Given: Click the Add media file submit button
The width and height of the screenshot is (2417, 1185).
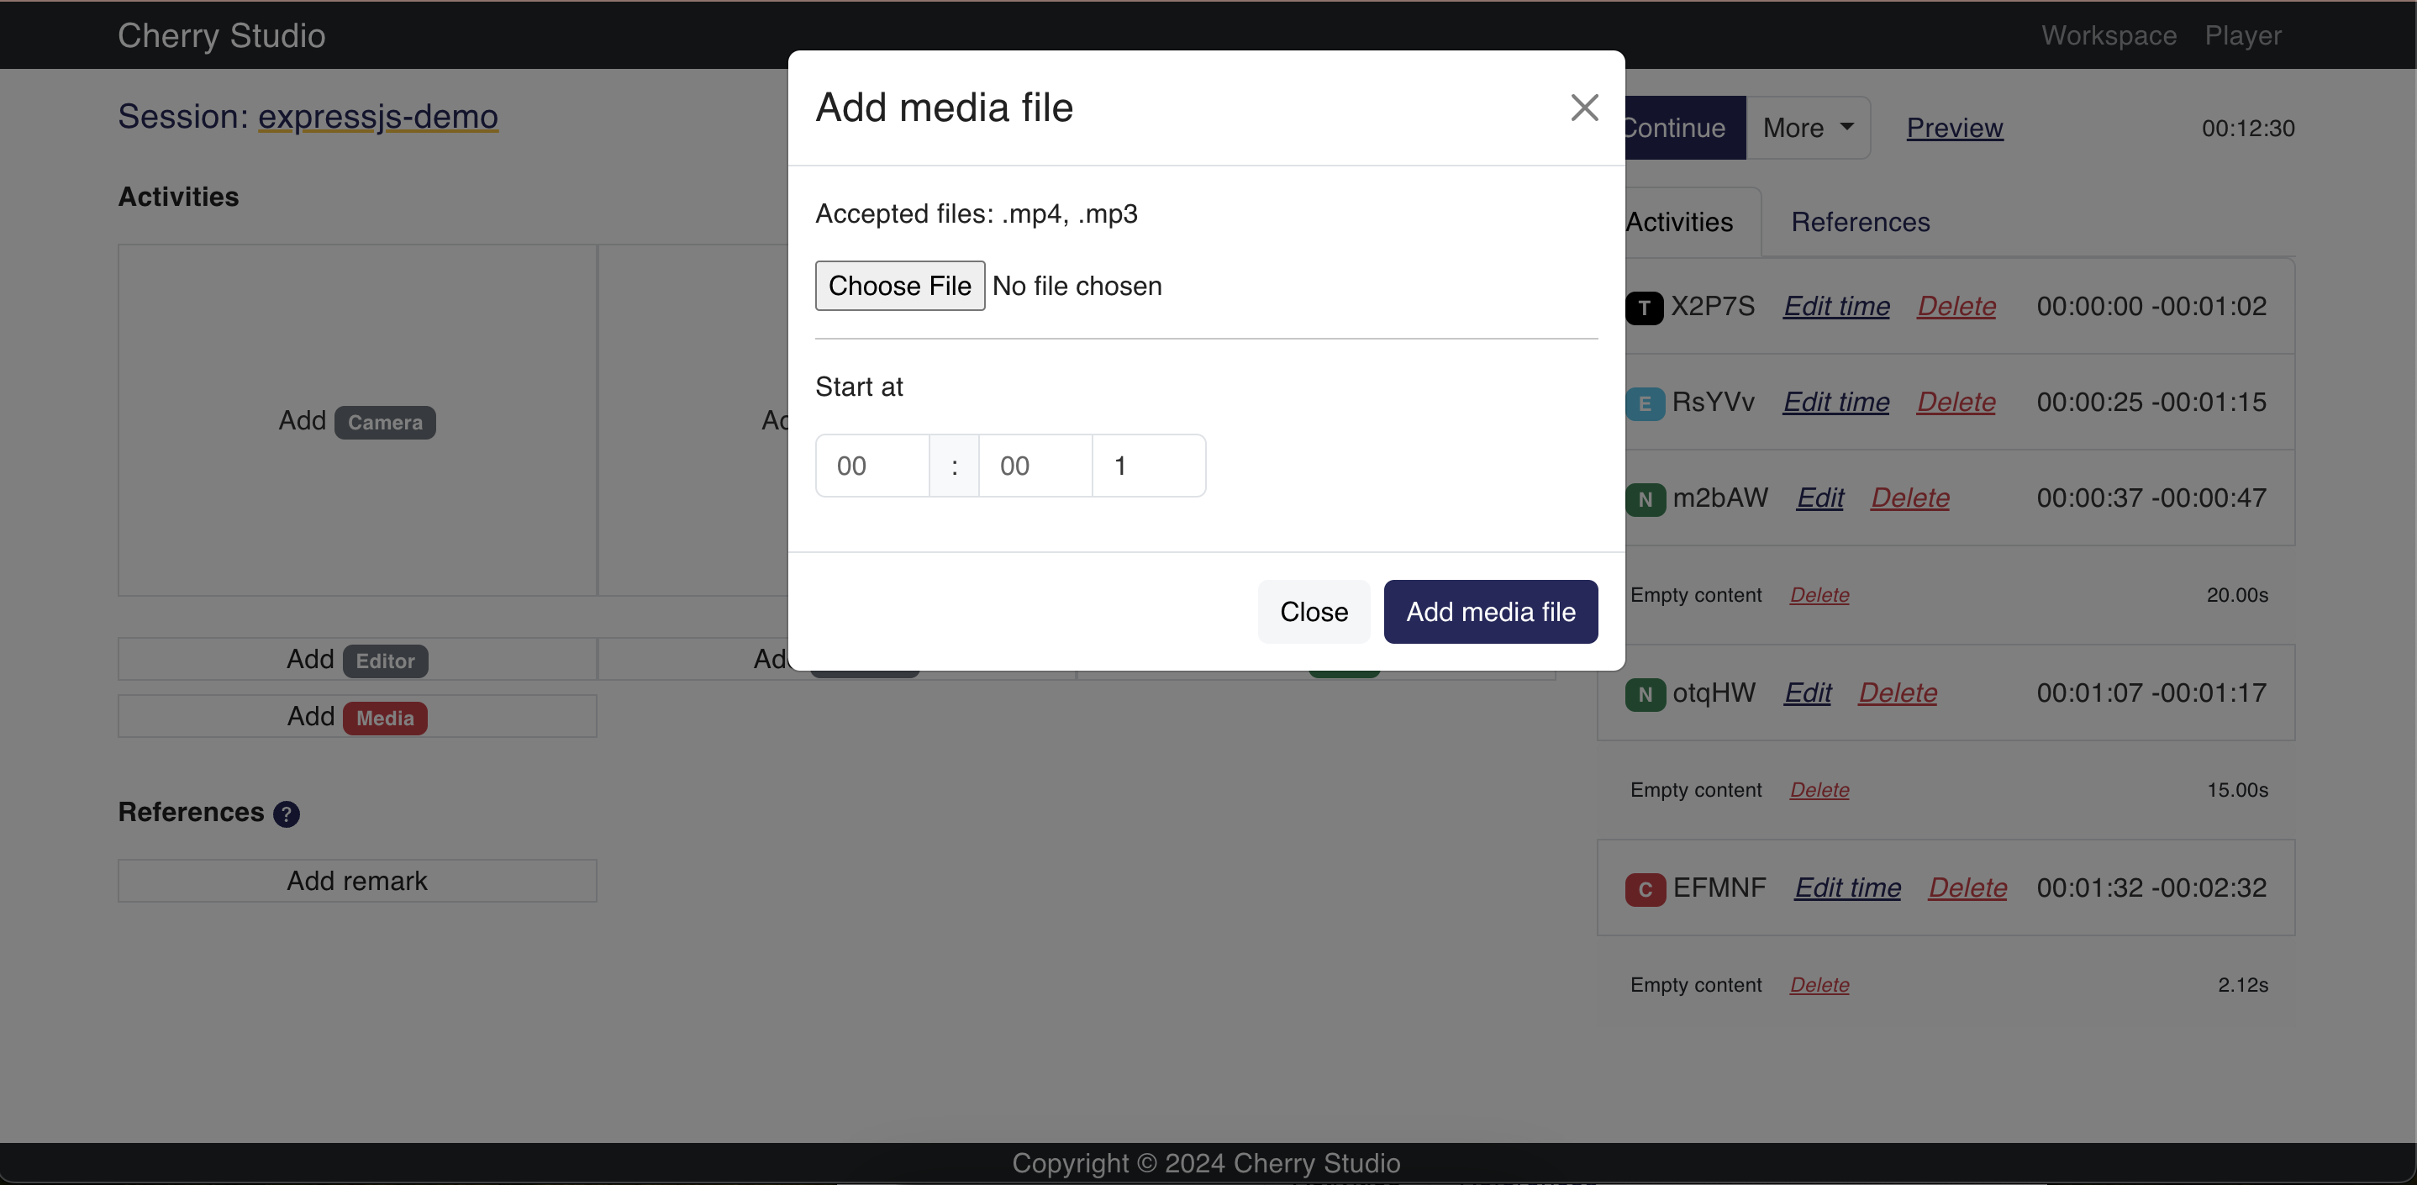Looking at the screenshot, I should (1490, 612).
